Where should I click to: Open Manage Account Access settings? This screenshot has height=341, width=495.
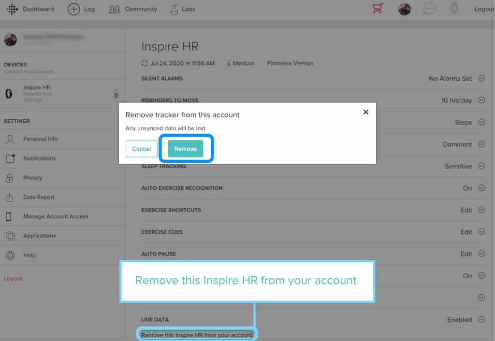[56, 216]
